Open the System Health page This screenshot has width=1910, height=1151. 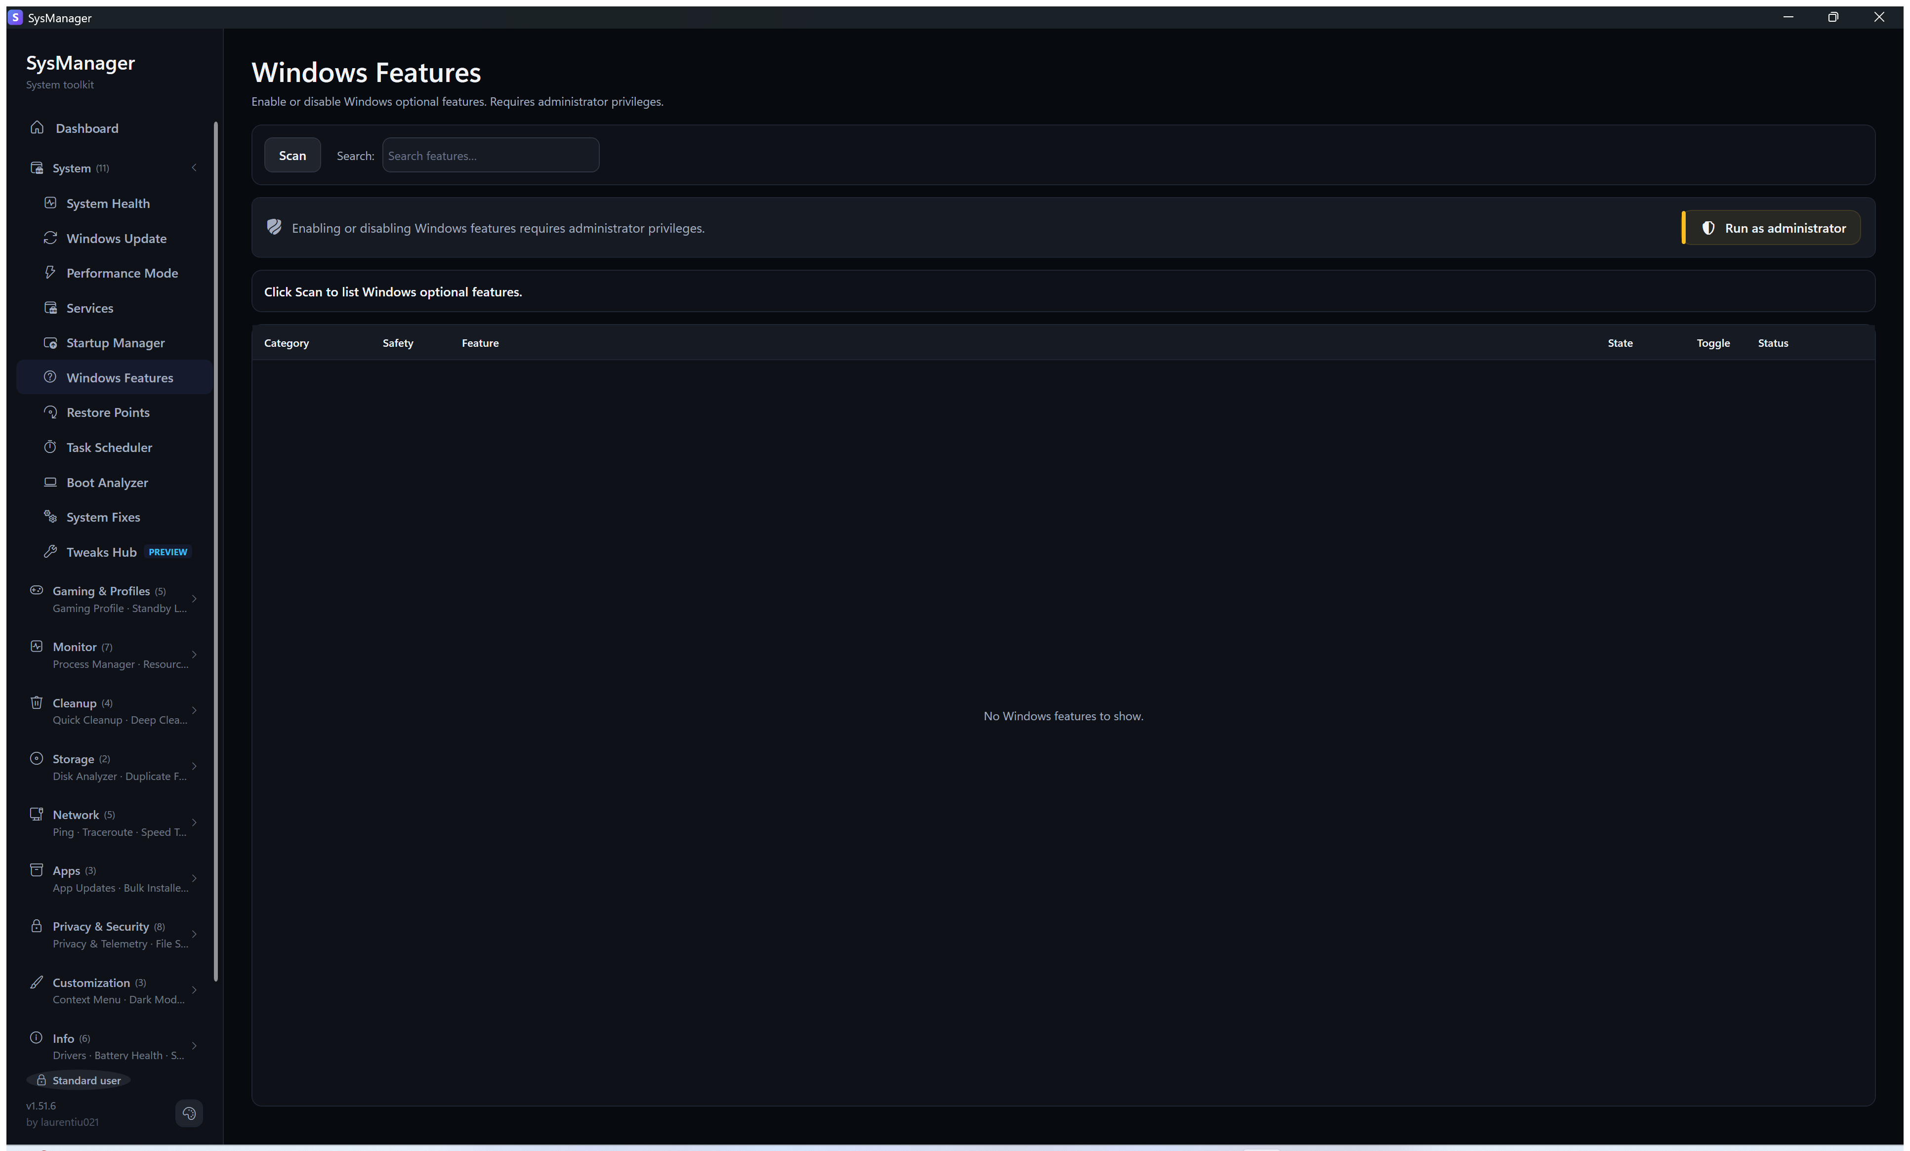pyautogui.click(x=115, y=203)
